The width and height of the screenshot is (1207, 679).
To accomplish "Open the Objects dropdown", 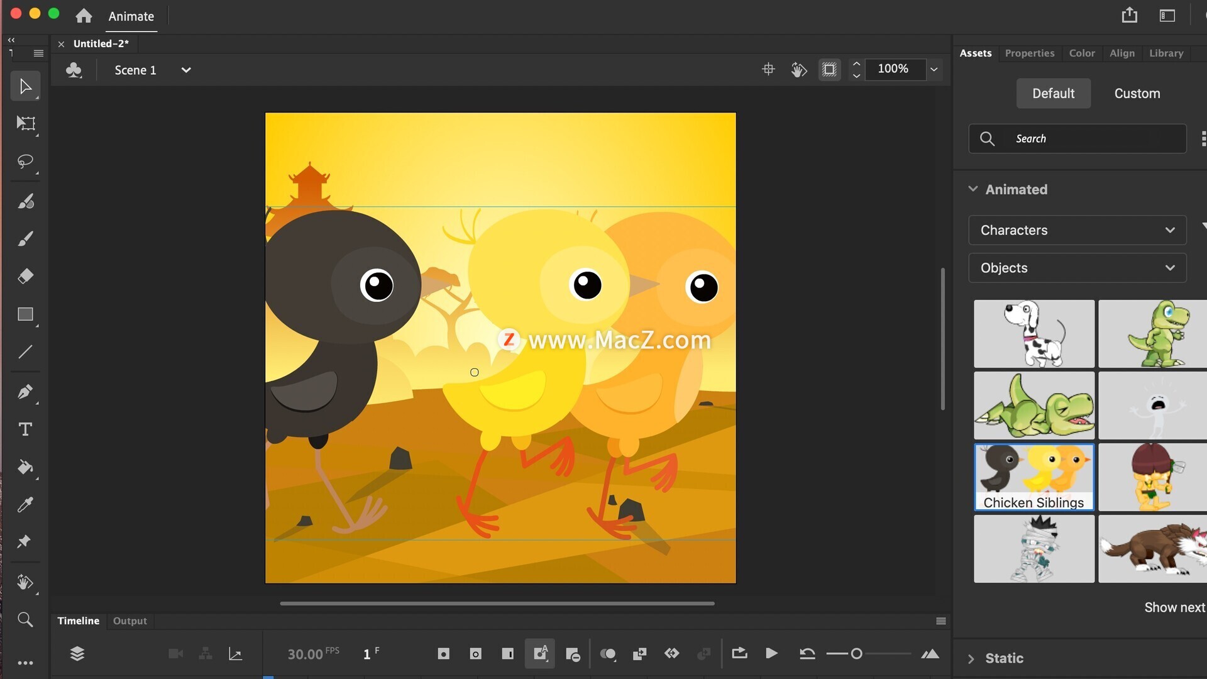I will [1077, 268].
